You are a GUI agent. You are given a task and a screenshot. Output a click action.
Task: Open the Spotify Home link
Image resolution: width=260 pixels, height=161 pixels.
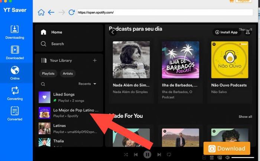(52, 32)
